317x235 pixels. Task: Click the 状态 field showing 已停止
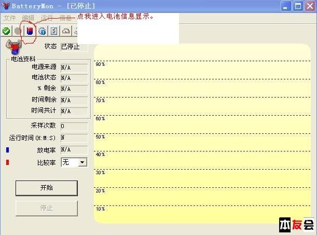point(74,47)
